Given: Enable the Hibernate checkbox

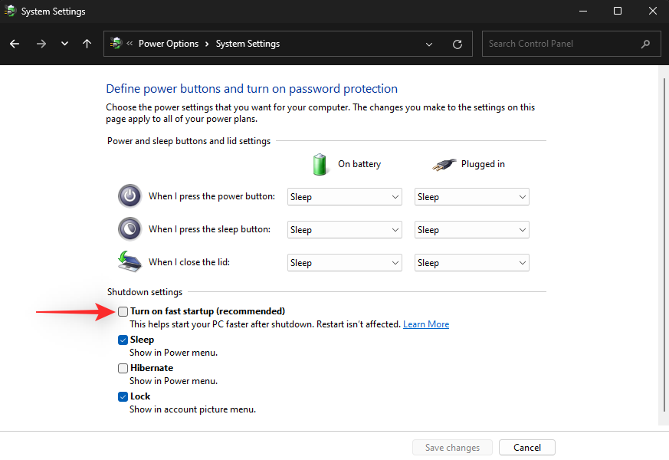Looking at the screenshot, I should 123,368.
